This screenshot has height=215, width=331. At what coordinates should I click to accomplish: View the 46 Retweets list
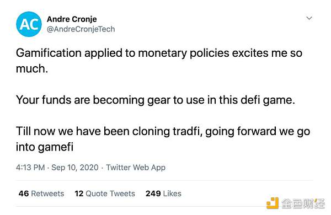[41, 193]
